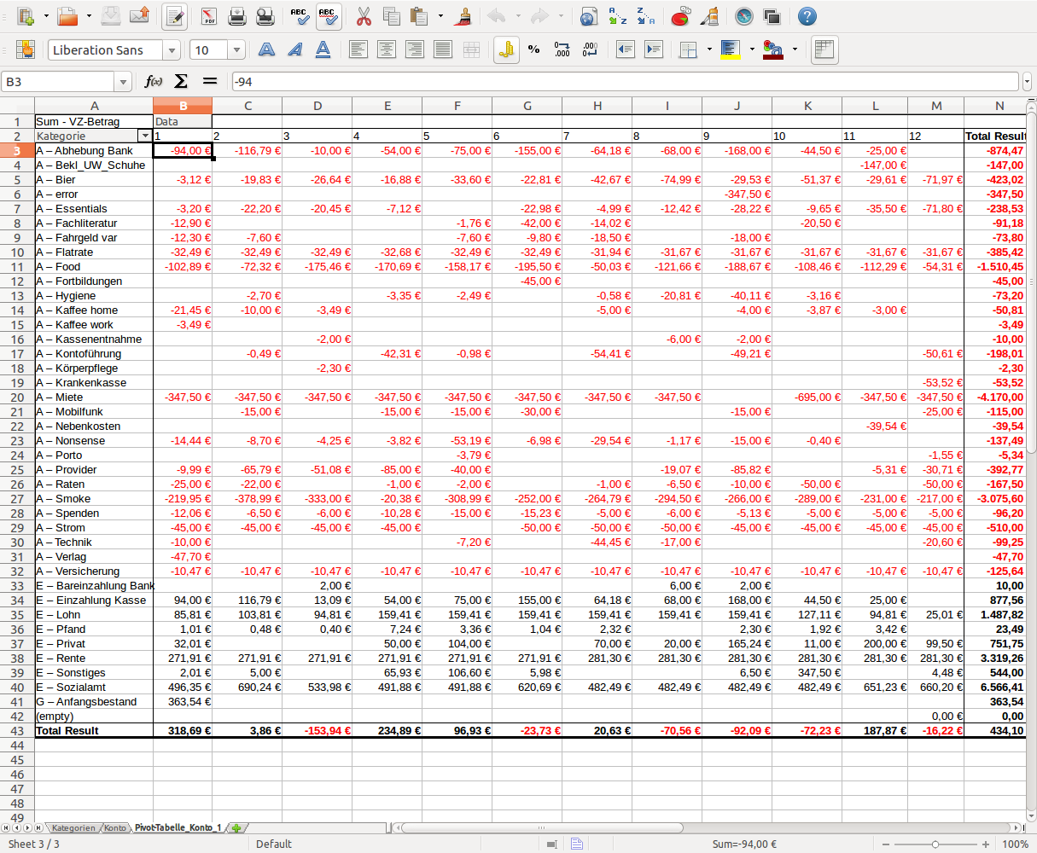Image resolution: width=1037 pixels, height=853 pixels.
Task: Sort ascending with the A-Z icon
Action: 617,16
